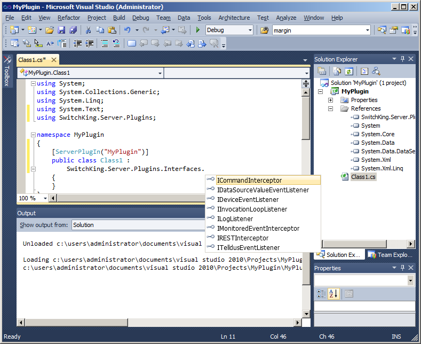Close the Class1.cs* tab

pyautogui.click(x=54, y=60)
